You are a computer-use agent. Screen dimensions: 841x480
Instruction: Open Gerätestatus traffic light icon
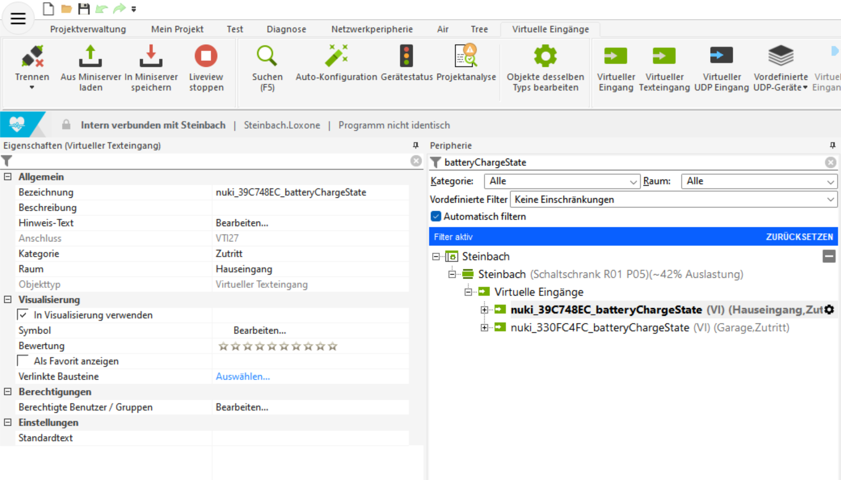406,56
